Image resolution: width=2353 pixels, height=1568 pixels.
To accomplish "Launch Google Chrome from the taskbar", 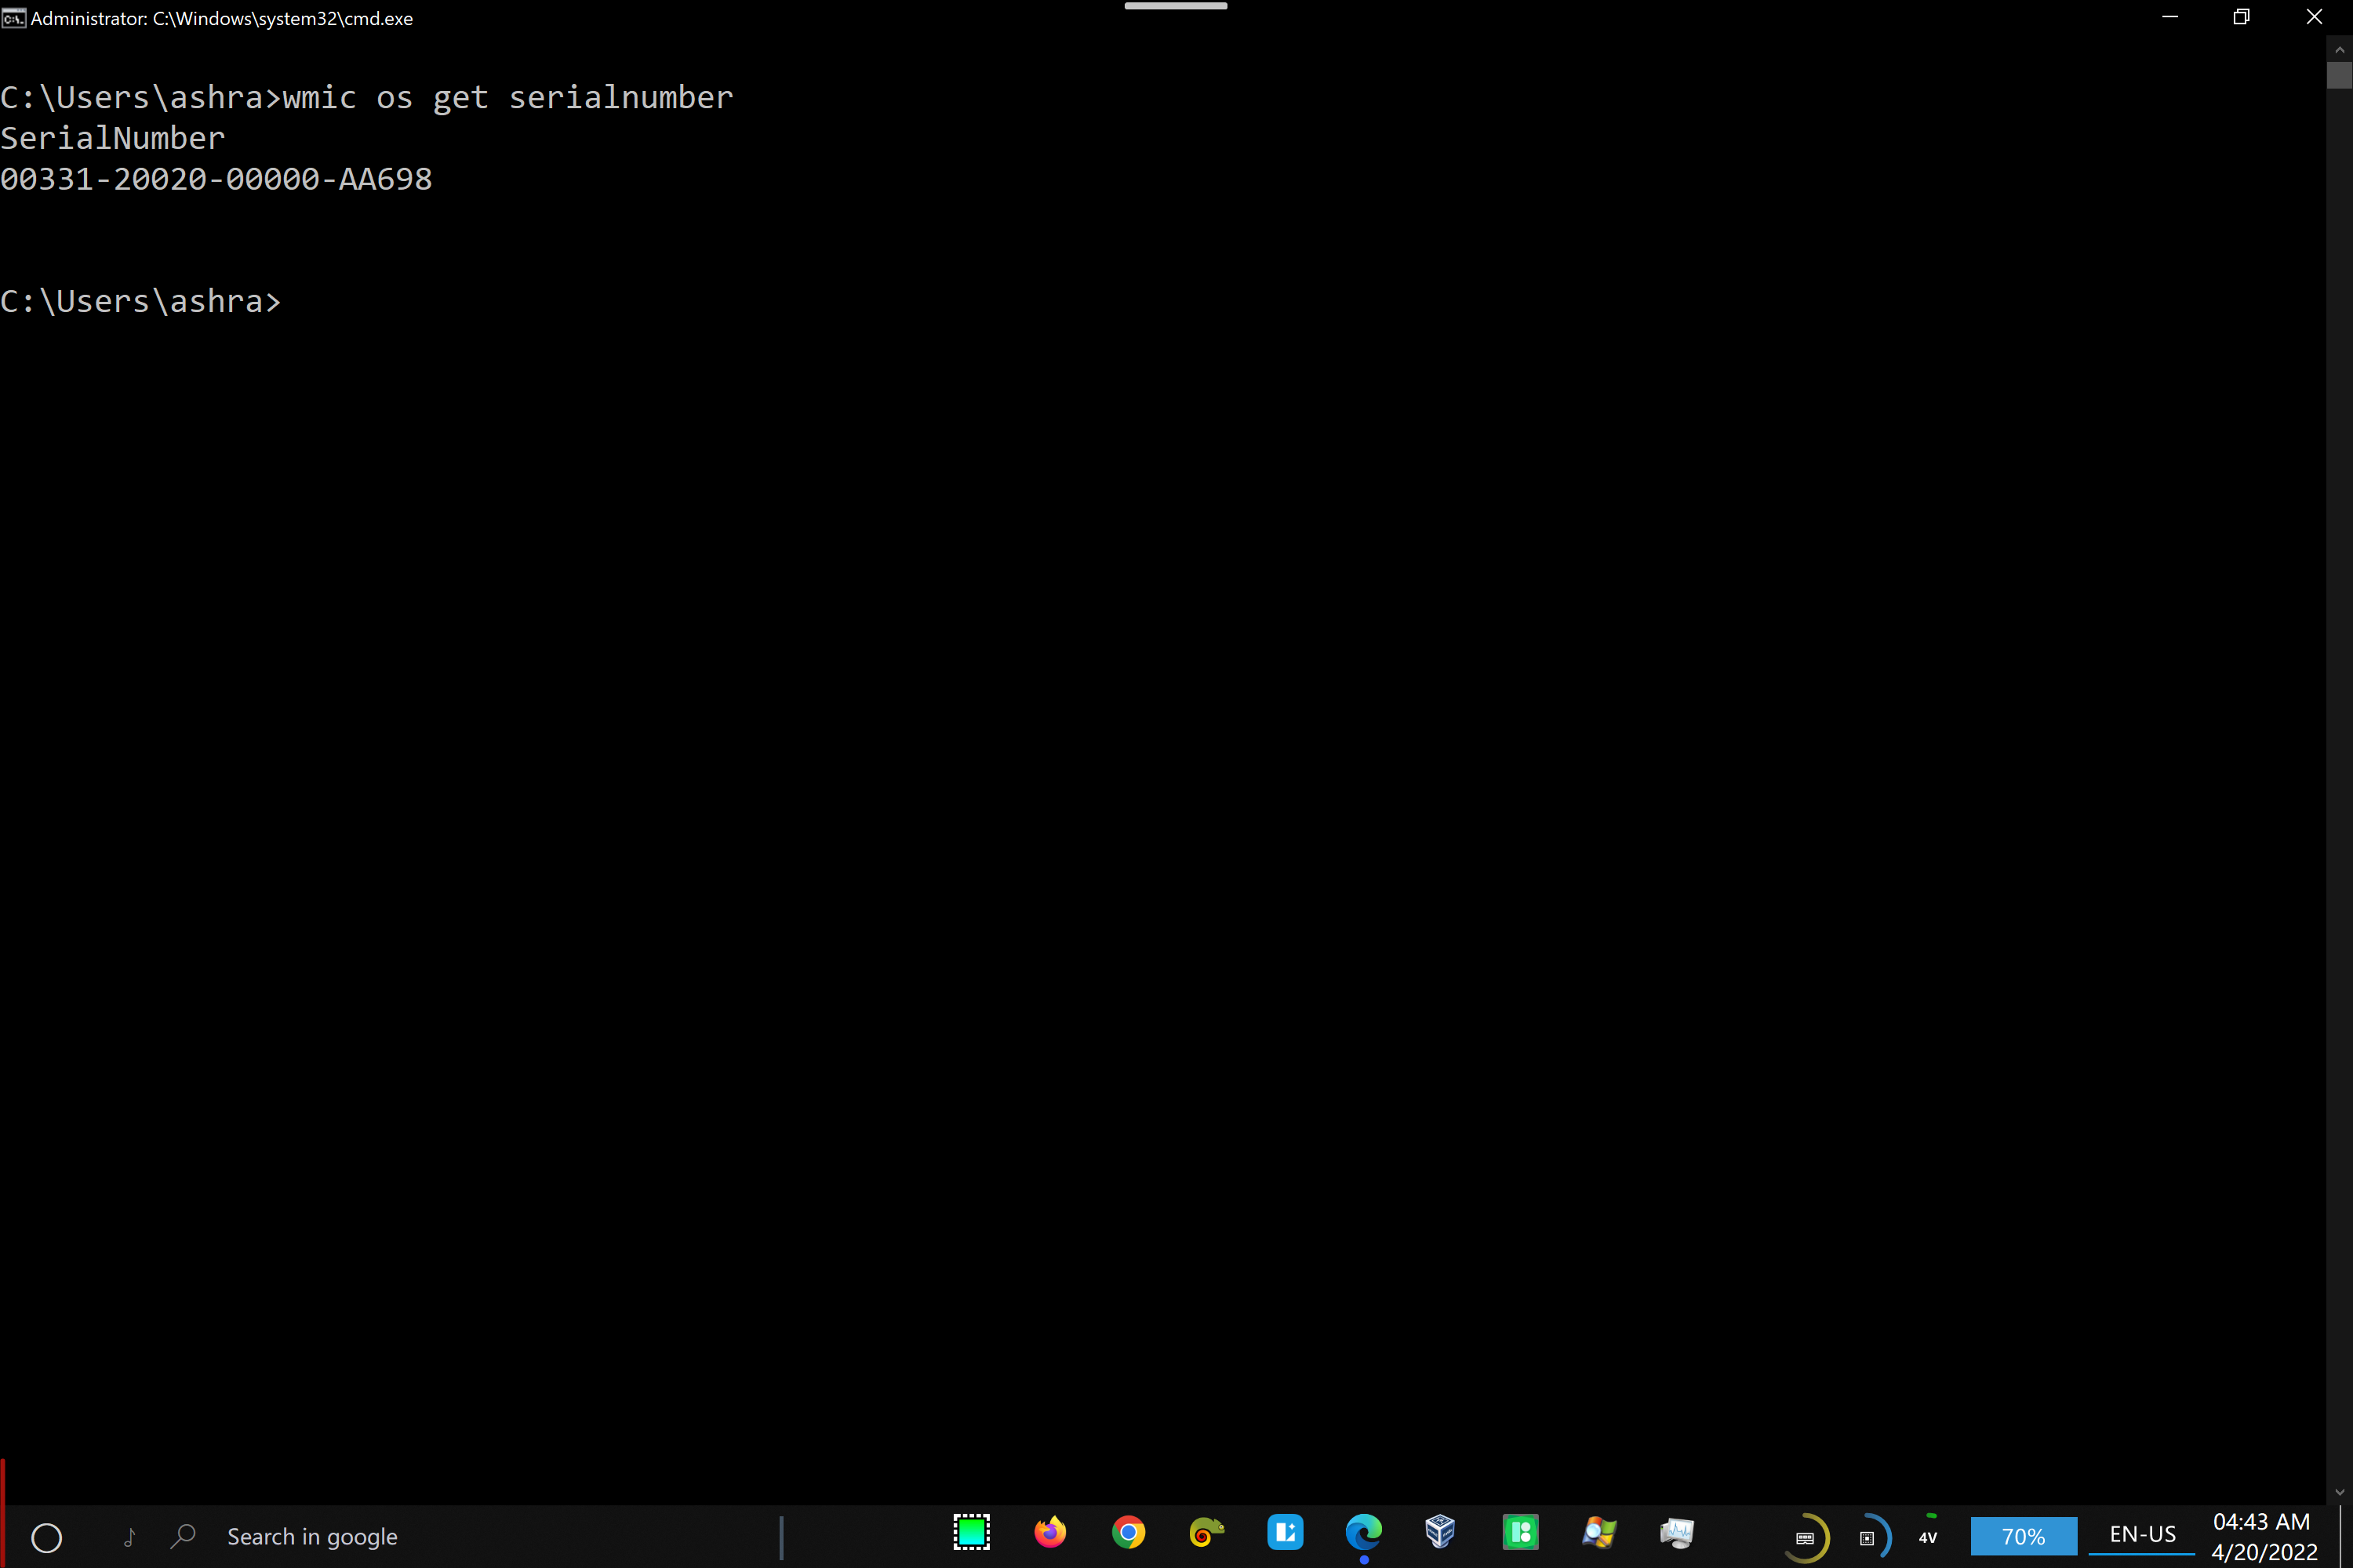I will (1129, 1533).
